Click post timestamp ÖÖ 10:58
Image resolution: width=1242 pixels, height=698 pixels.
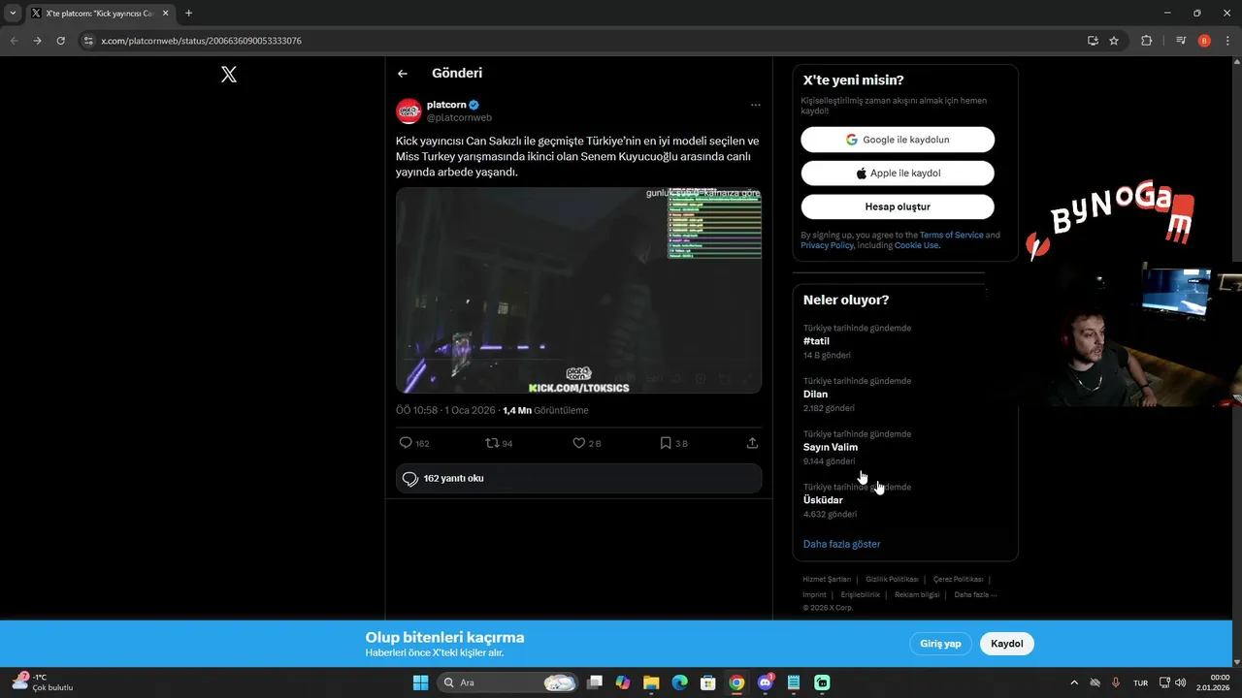(x=445, y=410)
